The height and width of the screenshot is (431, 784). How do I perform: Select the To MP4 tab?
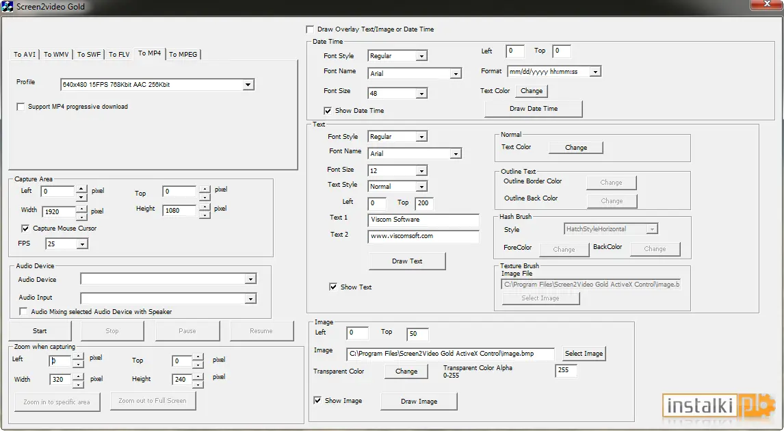pyautogui.click(x=150, y=53)
